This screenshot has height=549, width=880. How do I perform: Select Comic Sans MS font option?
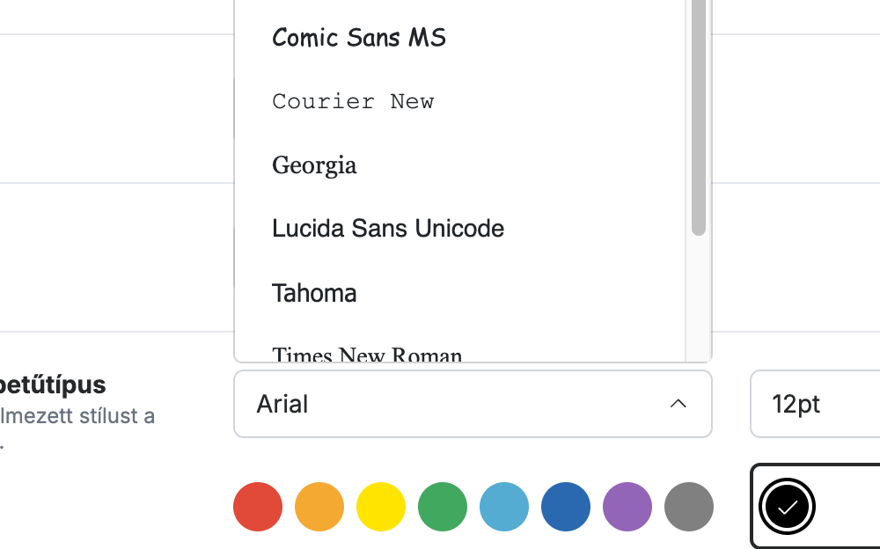pyautogui.click(x=460, y=38)
